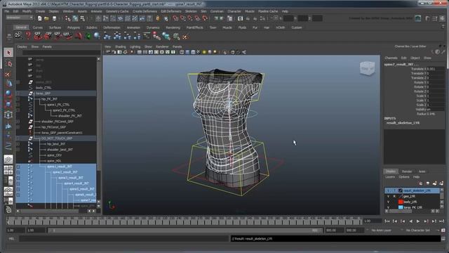Click the blue sphere shelf icon
Image resolution: width=449 pixels, height=253 pixels.
97,36
